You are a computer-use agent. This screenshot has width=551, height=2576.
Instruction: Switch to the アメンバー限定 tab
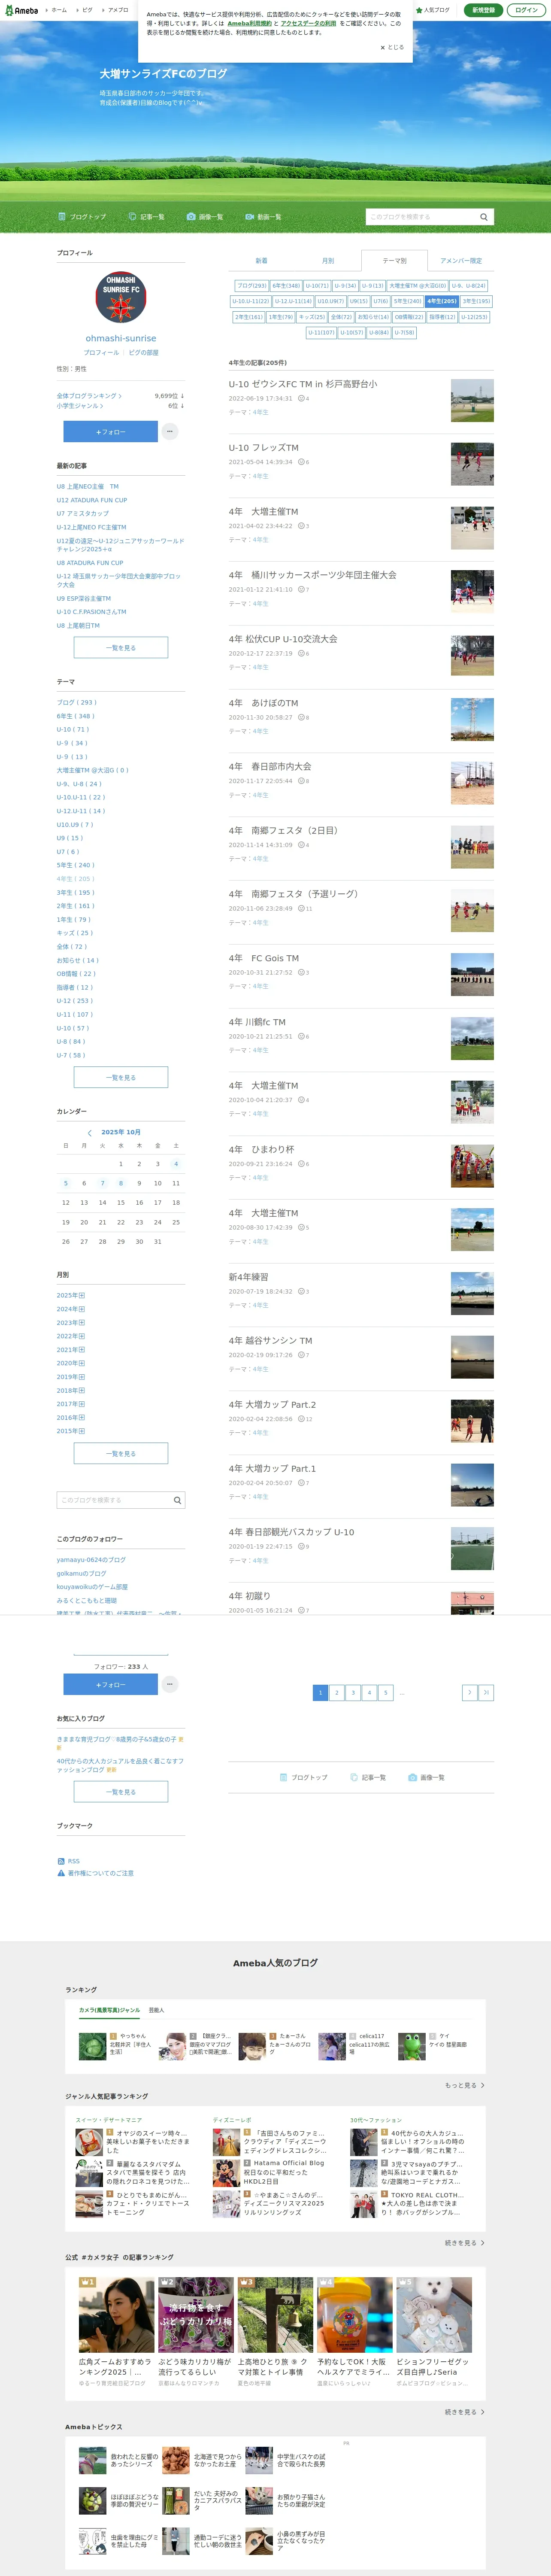point(461,260)
